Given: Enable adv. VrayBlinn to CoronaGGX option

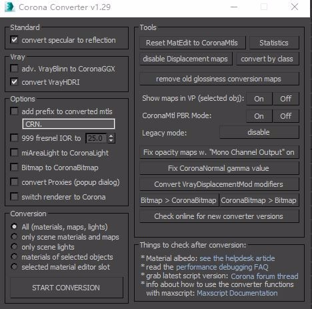Looking at the screenshot, I should (x=14, y=69).
